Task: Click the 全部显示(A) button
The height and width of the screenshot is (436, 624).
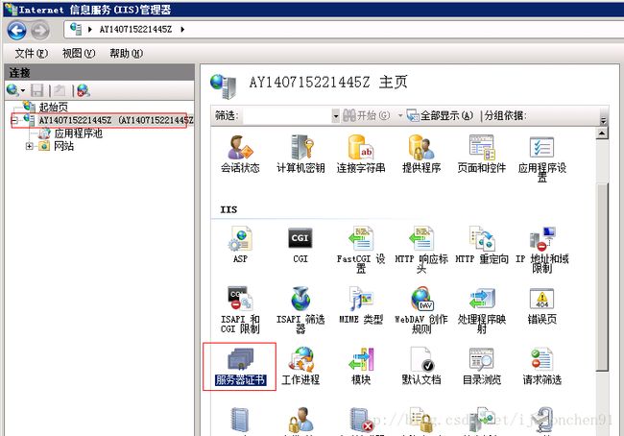Action: (440, 116)
